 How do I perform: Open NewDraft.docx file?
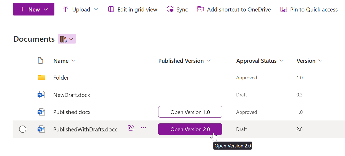coord(72,95)
